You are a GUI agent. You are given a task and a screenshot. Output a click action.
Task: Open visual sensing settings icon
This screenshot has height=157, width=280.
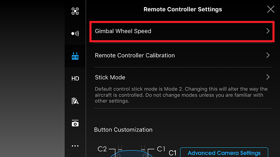(x=75, y=33)
